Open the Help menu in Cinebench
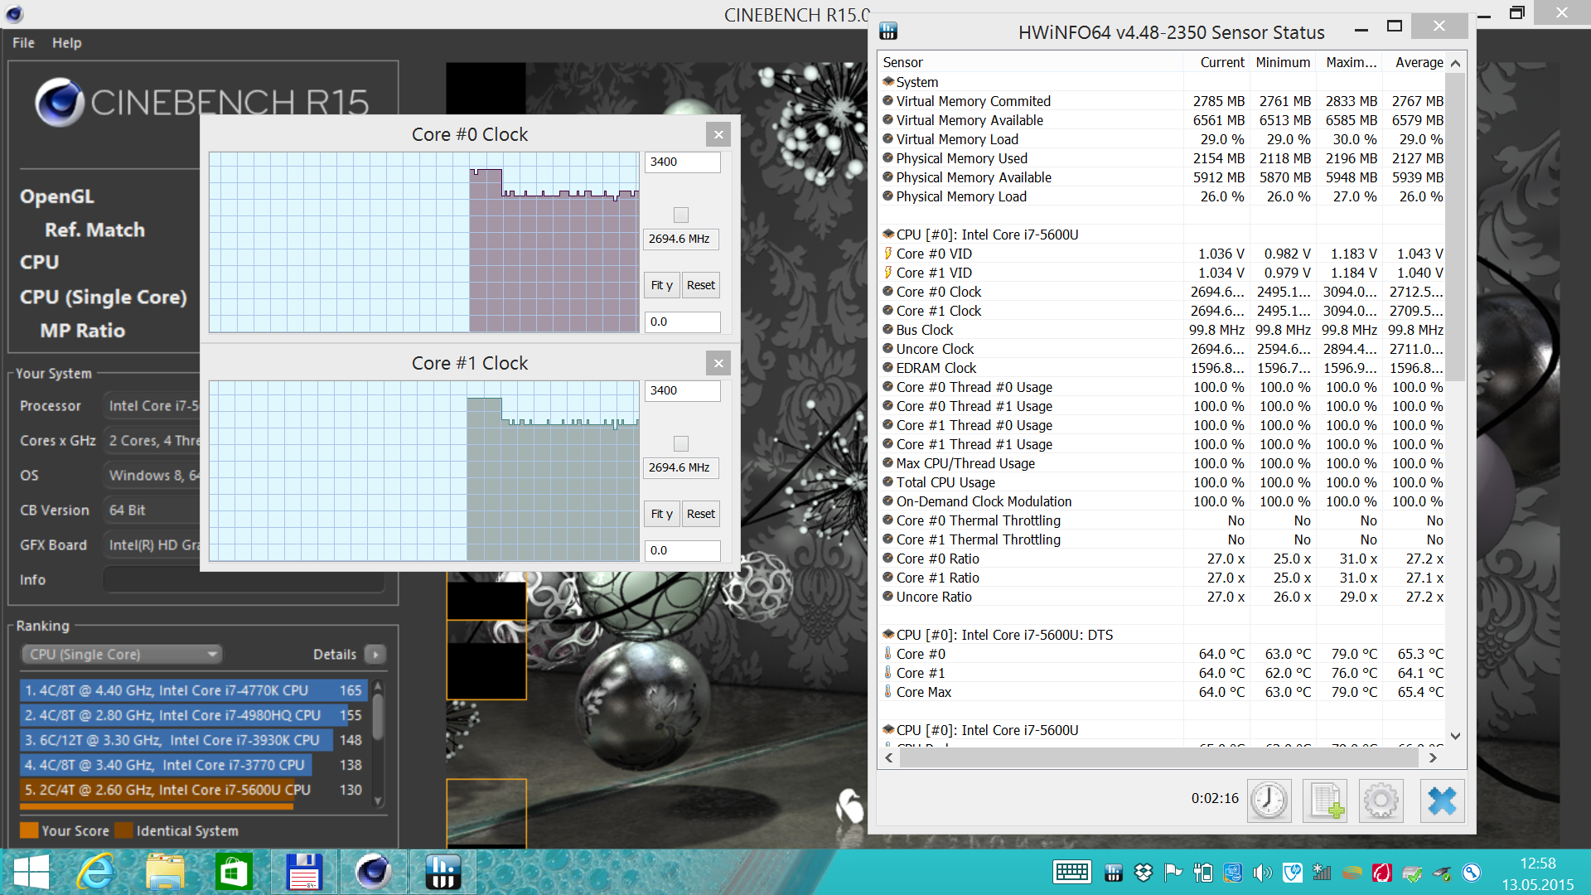 (66, 43)
